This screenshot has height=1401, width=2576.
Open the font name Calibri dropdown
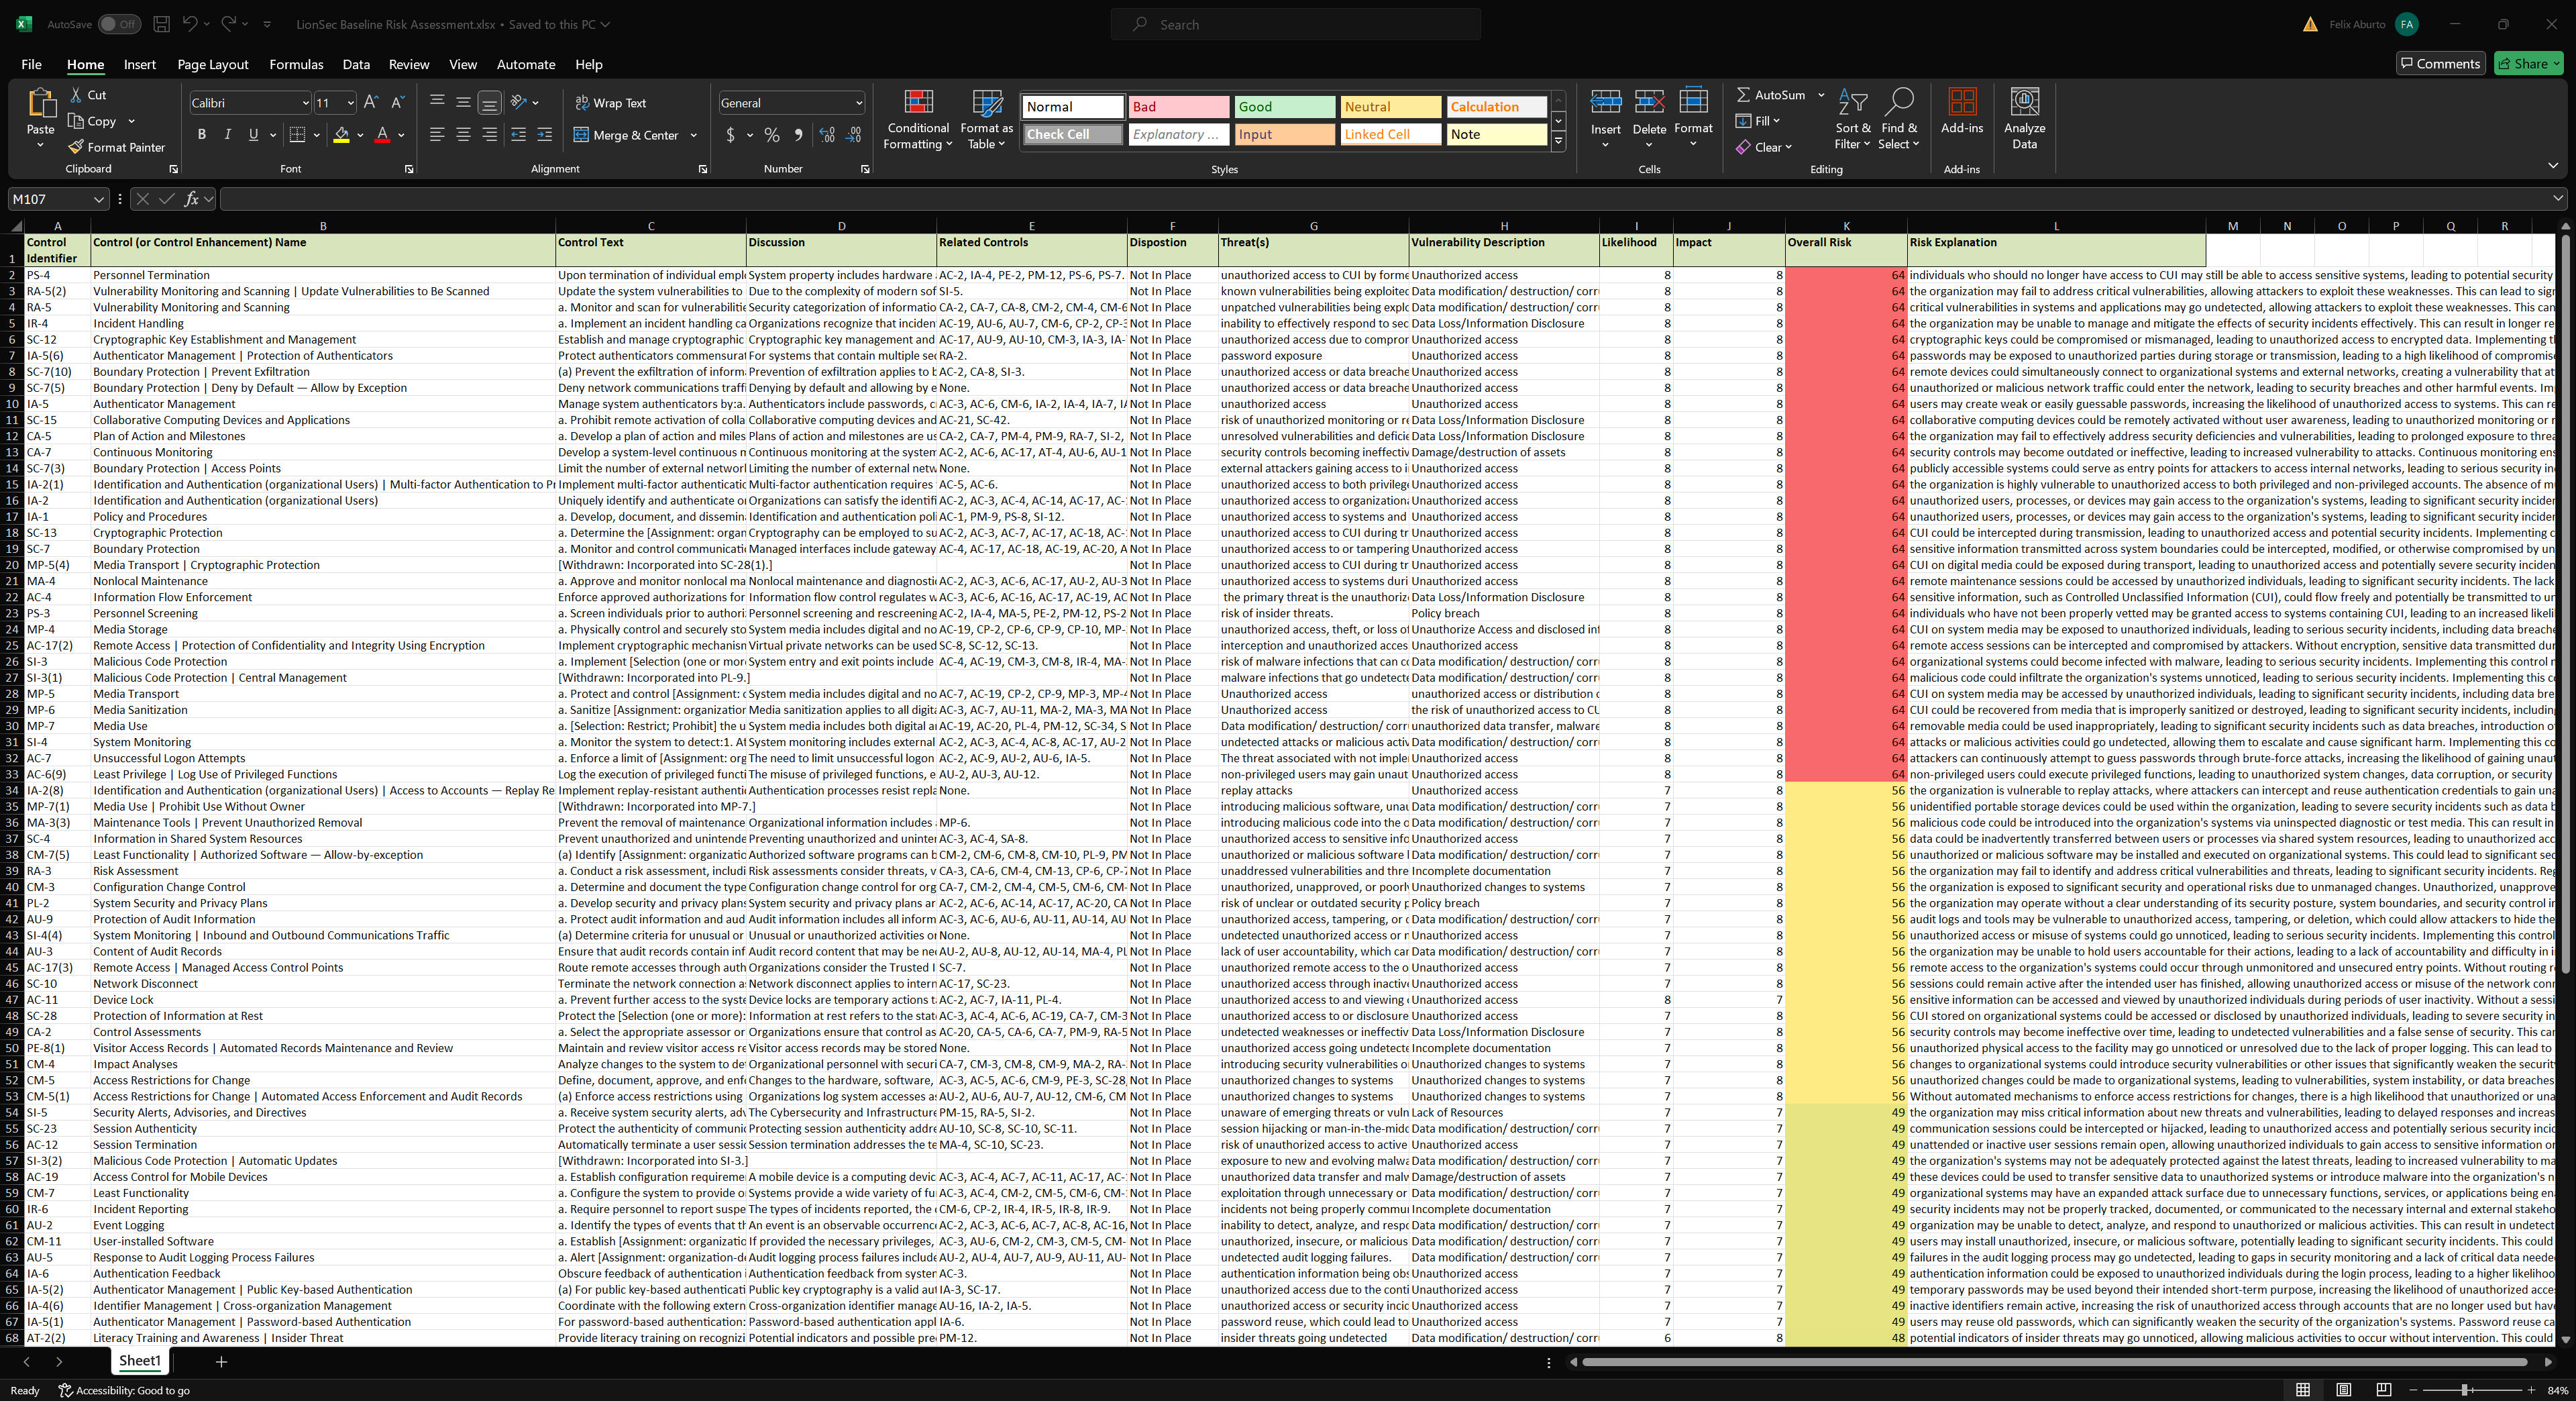point(305,103)
